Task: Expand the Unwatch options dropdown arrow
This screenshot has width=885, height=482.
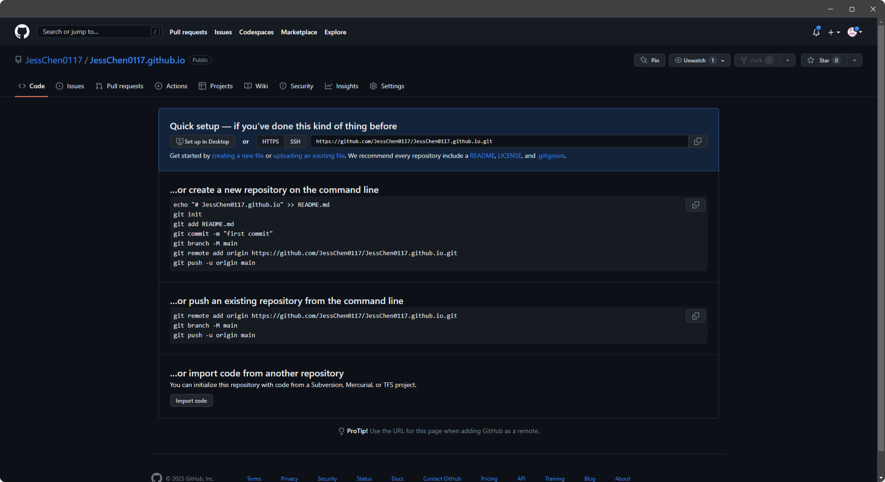Action: pos(723,60)
